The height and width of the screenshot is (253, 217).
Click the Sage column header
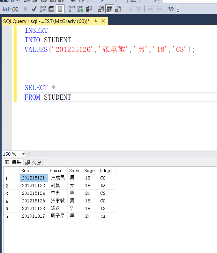(x=90, y=171)
